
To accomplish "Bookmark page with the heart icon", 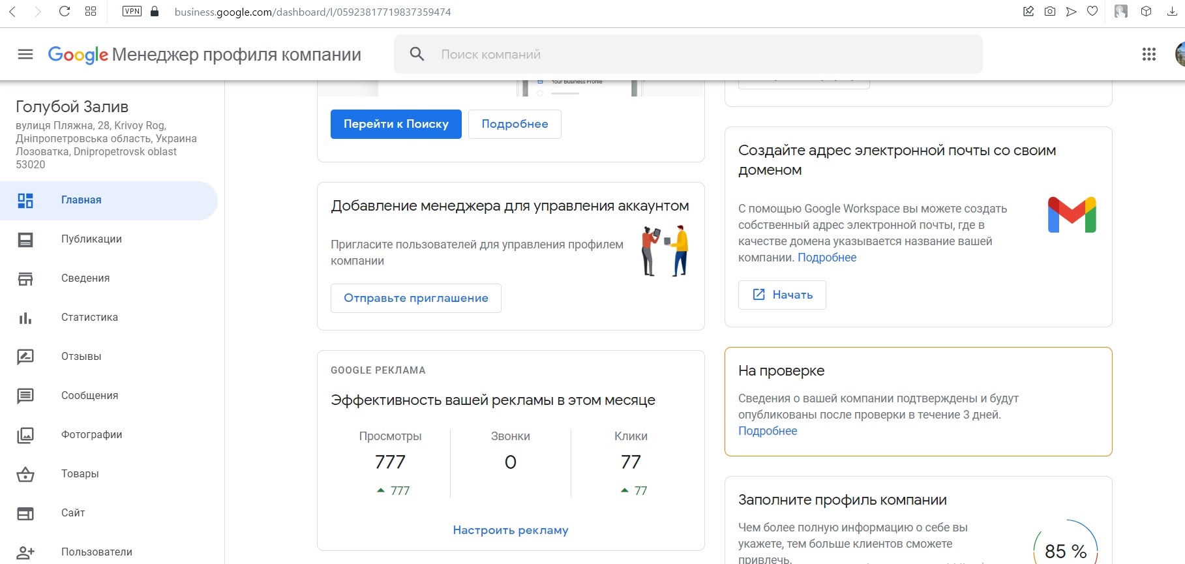I will (1092, 11).
